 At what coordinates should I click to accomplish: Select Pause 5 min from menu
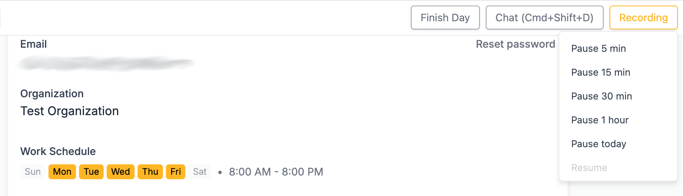tap(598, 48)
